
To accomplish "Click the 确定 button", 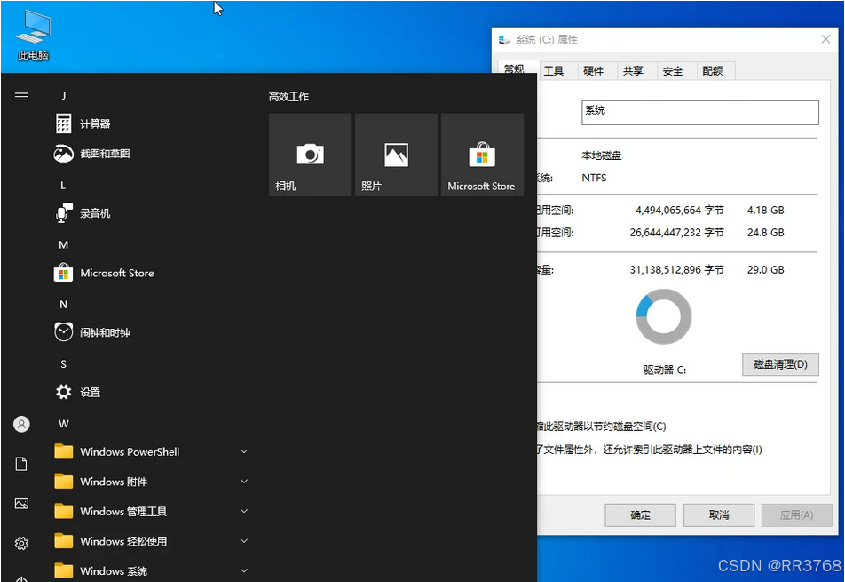I will coord(640,515).
